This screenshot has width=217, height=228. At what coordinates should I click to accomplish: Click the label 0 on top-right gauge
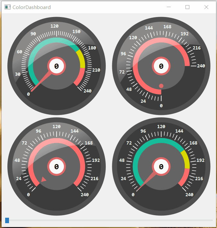161,106
